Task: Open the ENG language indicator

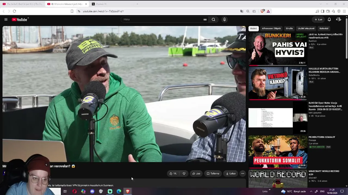Action: [x=322, y=191]
